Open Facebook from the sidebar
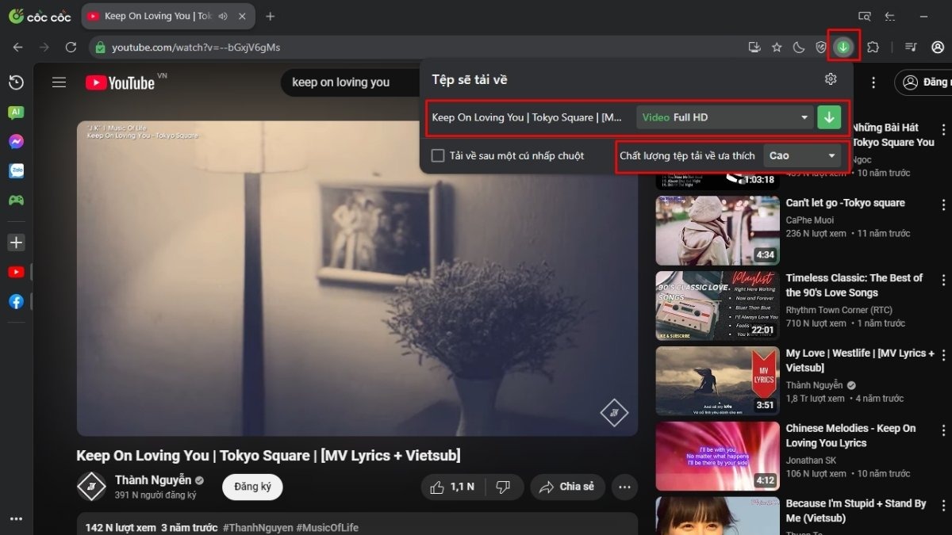 coord(16,301)
